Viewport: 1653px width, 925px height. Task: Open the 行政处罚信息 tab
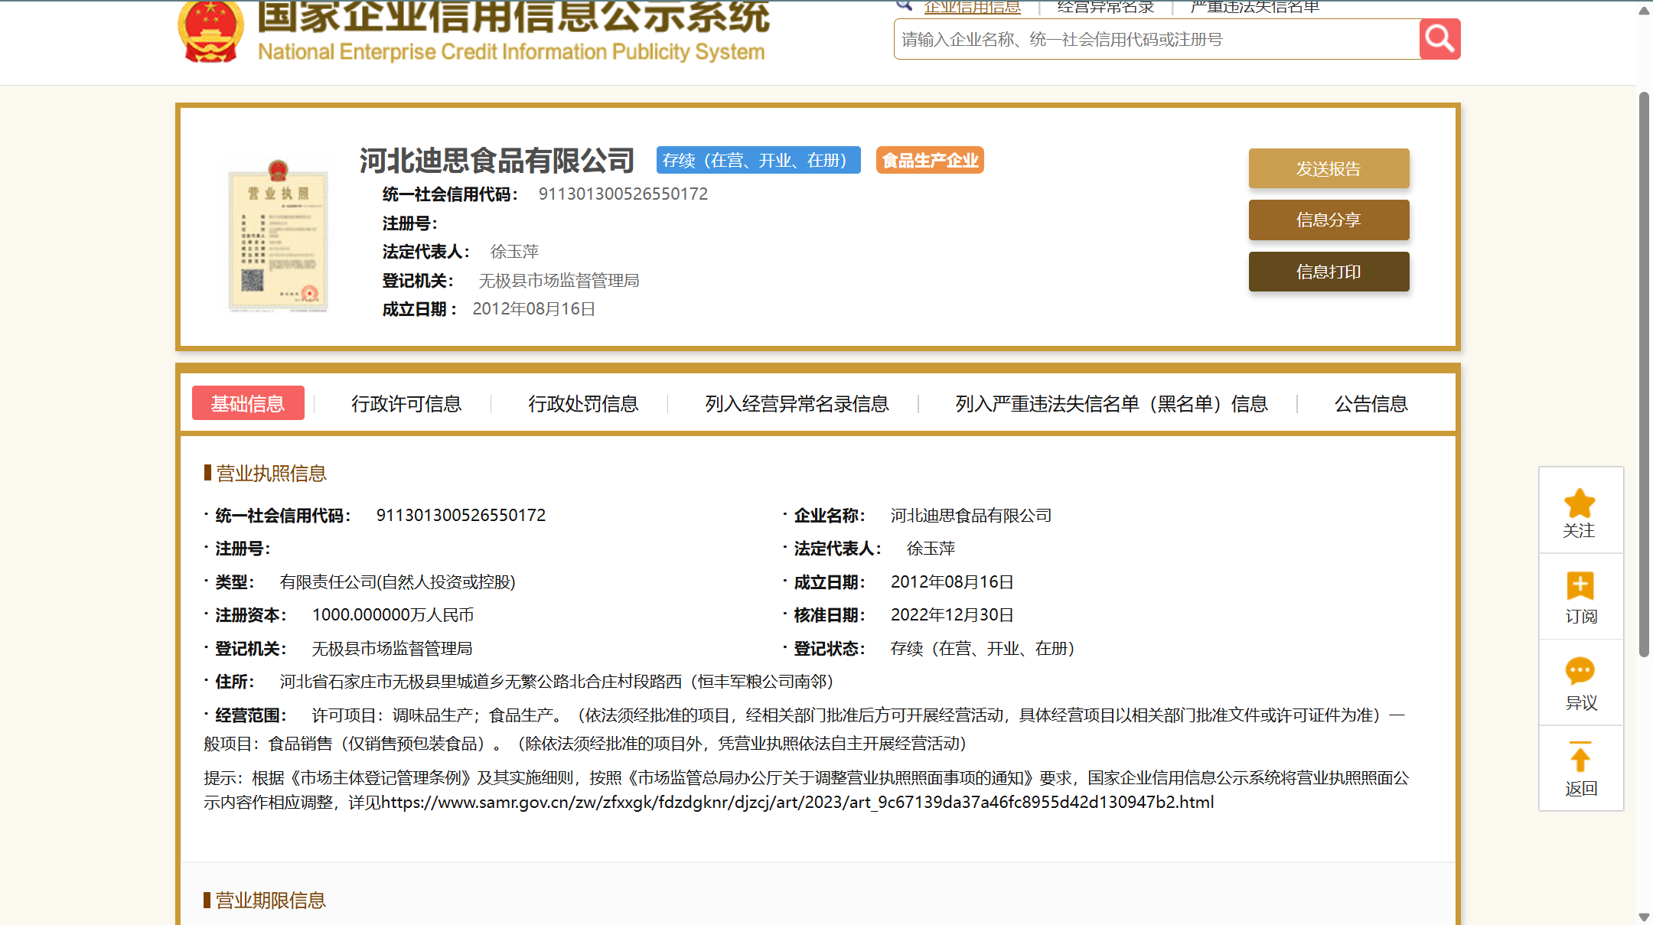[x=583, y=403]
